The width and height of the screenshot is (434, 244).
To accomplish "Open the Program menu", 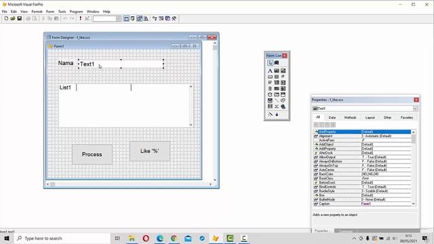I will coord(76,12).
